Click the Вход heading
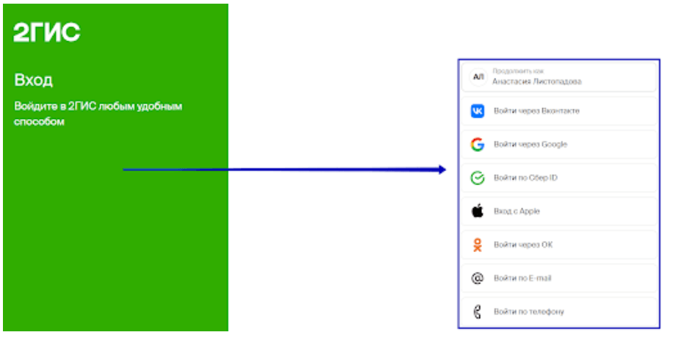Viewport: 673px width, 346px height. click(34, 80)
